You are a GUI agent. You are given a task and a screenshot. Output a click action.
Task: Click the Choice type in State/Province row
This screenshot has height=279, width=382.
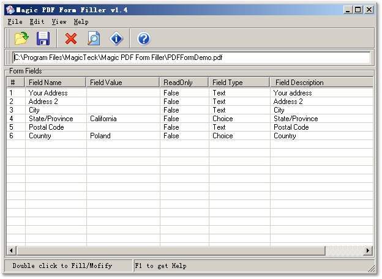223,119
